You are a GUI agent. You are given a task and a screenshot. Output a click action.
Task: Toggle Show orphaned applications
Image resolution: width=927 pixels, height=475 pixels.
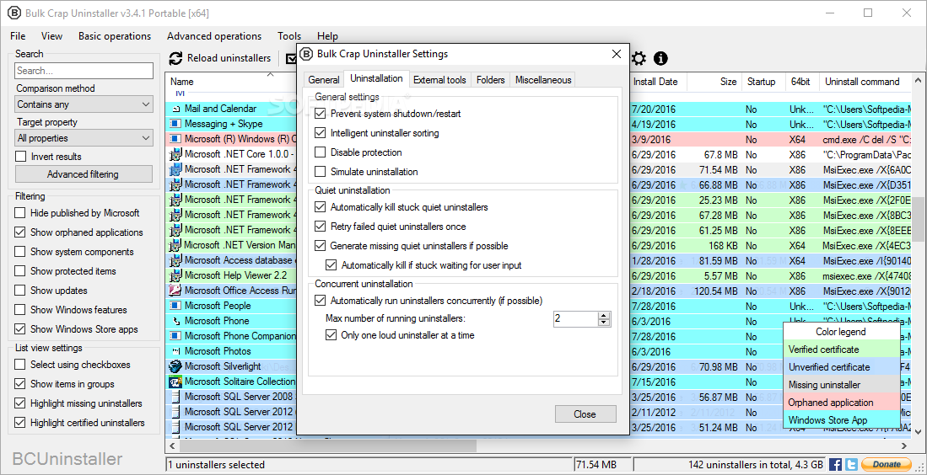pyautogui.click(x=20, y=232)
